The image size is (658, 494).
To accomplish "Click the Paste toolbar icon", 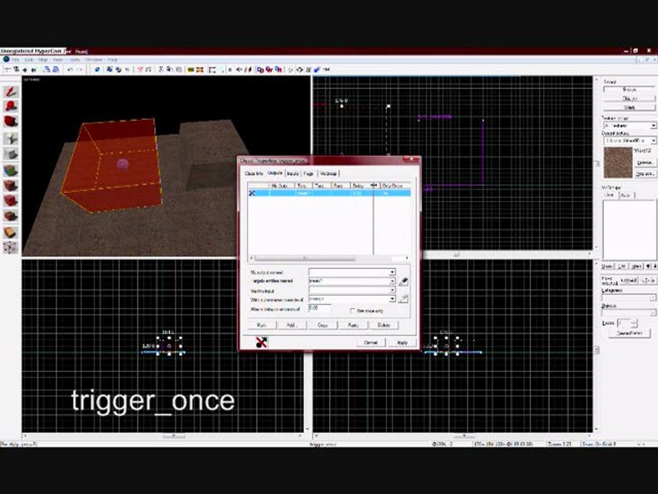I will (x=179, y=69).
